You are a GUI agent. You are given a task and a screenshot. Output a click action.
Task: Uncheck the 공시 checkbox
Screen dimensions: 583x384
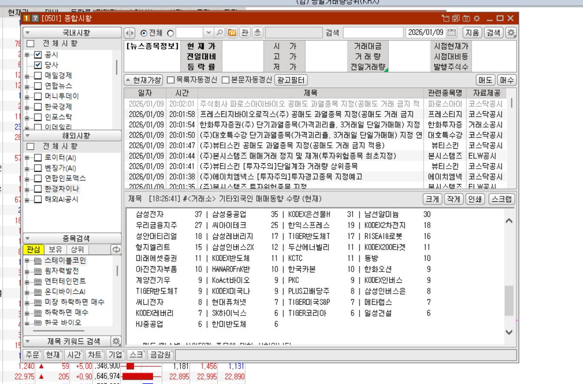38,55
